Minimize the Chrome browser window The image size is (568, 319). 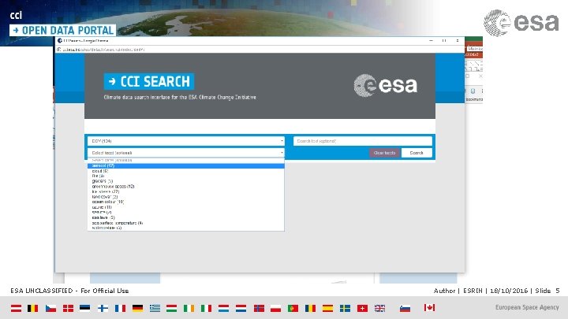pos(431,40)
